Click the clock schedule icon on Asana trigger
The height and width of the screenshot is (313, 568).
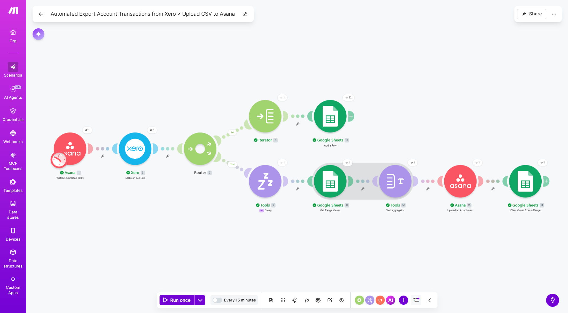pyautogui.click(x=59, y=160)
